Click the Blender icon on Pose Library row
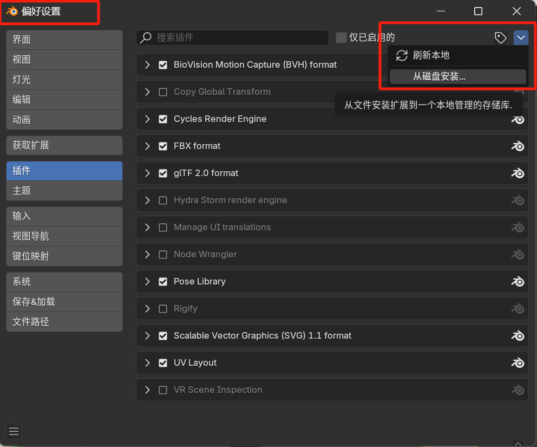This screenshot has height=447, width=537. pyautogui.click(x=518, y=281)
